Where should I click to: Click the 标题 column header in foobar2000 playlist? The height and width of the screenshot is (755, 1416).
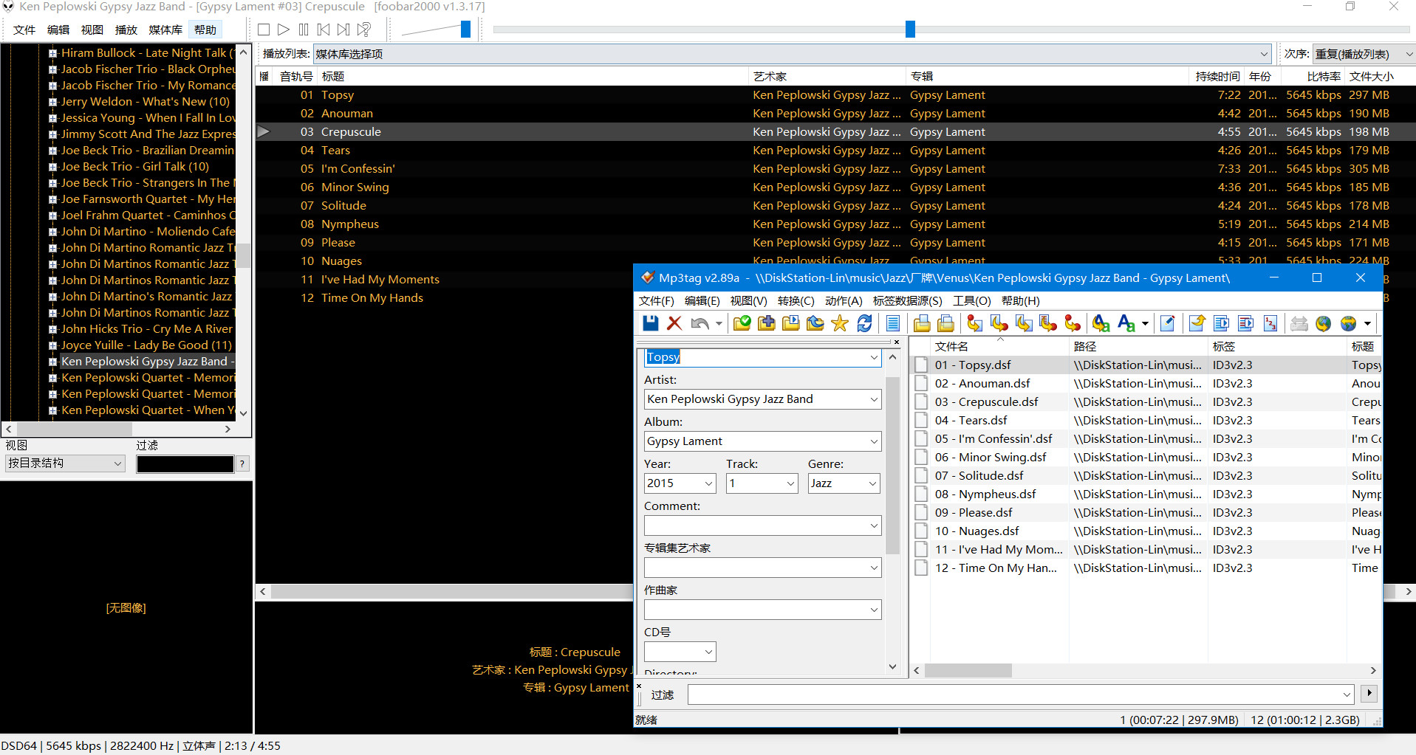tap(532, 76)
